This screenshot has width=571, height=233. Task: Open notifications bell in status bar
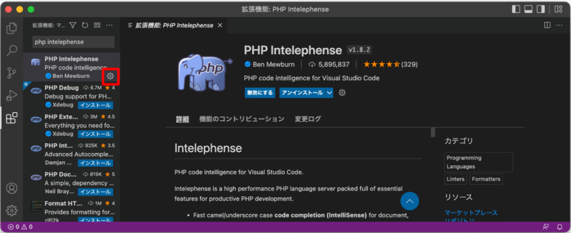[x=560, y=227]
